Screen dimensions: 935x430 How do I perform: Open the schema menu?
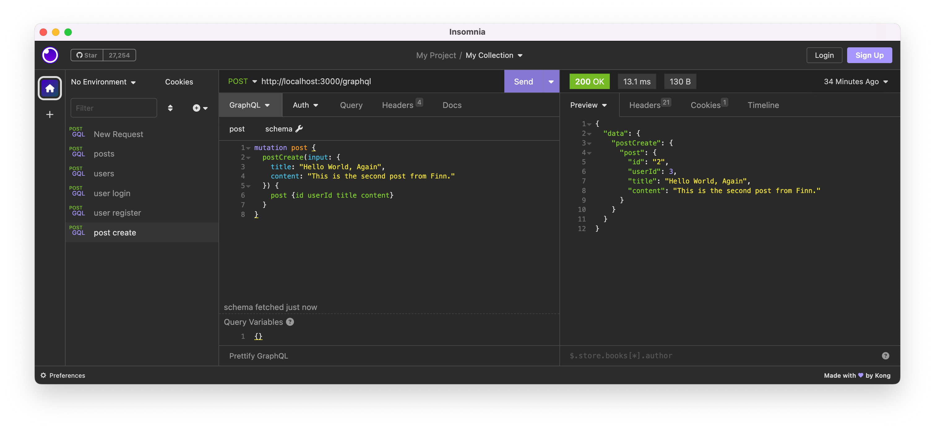pos(284,129)
